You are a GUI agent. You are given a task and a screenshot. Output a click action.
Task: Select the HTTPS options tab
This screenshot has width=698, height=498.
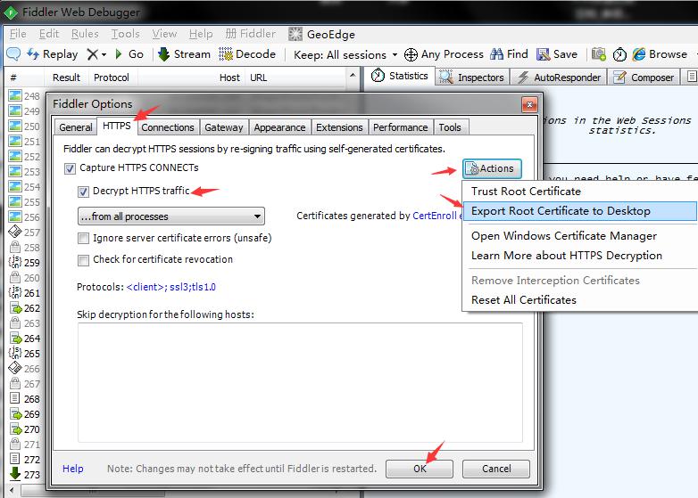tap(117, 127)
